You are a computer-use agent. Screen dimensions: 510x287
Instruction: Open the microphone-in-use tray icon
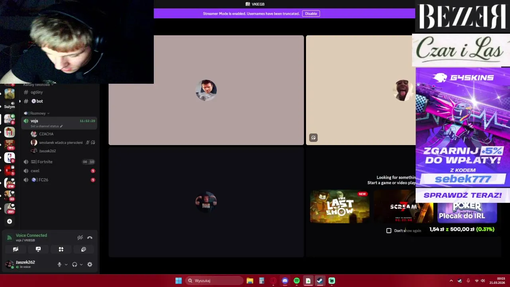[468, 281]
